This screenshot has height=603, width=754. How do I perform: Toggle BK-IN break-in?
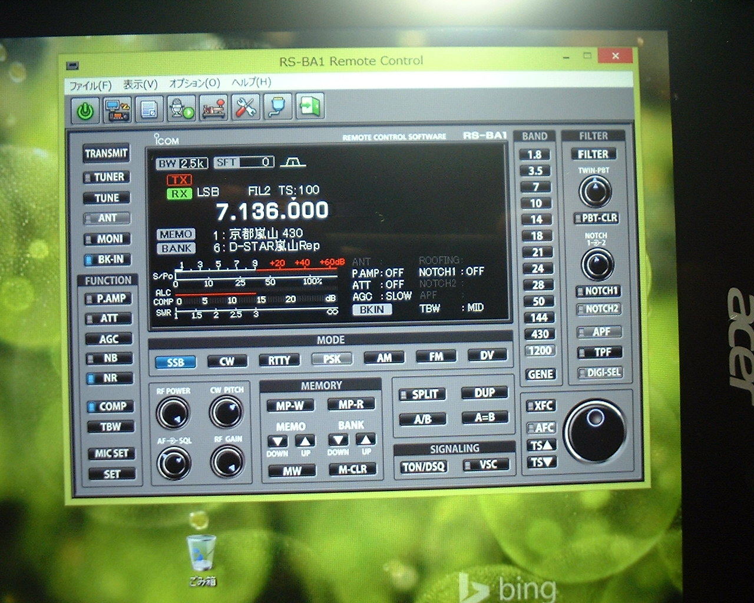click(x=107, y=259)
